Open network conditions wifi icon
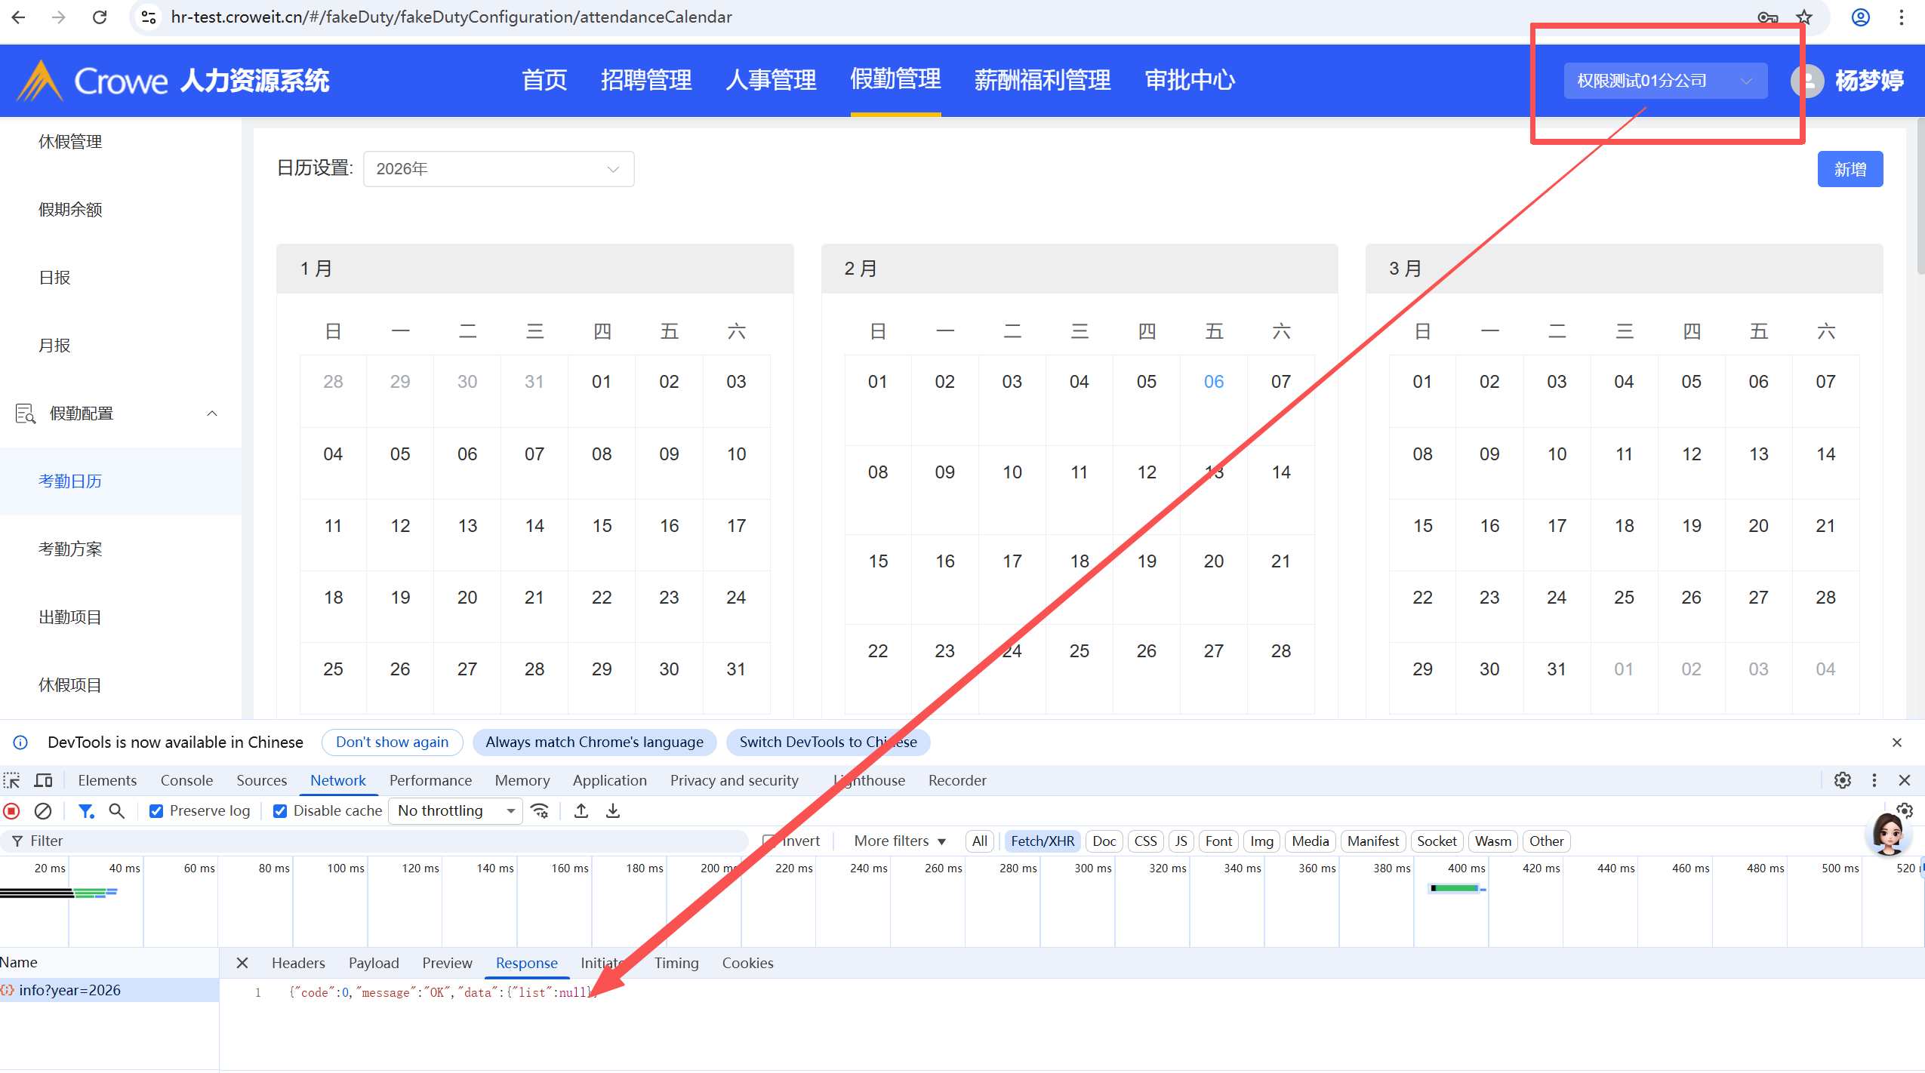 [540, 811]
